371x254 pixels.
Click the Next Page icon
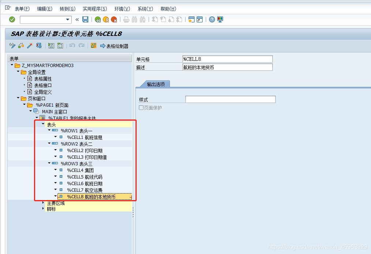tap(171, 19)
